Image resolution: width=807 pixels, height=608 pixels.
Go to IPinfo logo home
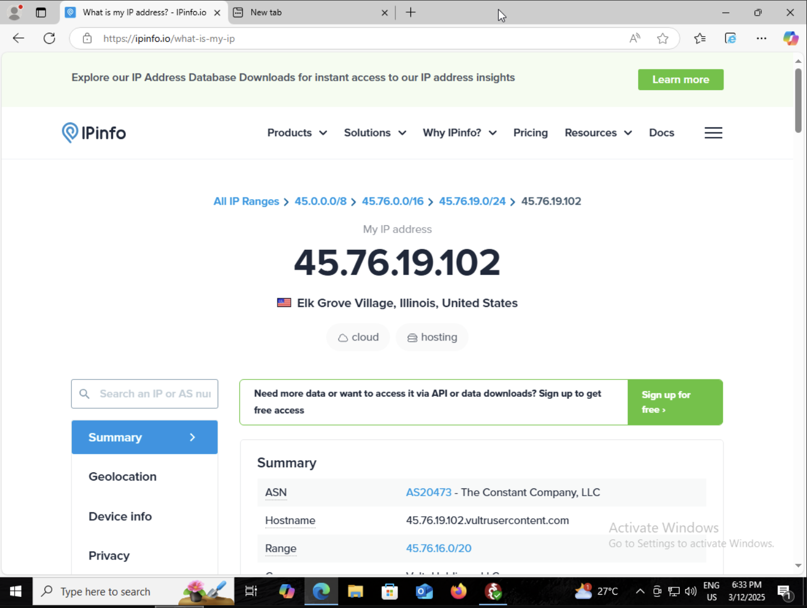click(x=94, y=133)
